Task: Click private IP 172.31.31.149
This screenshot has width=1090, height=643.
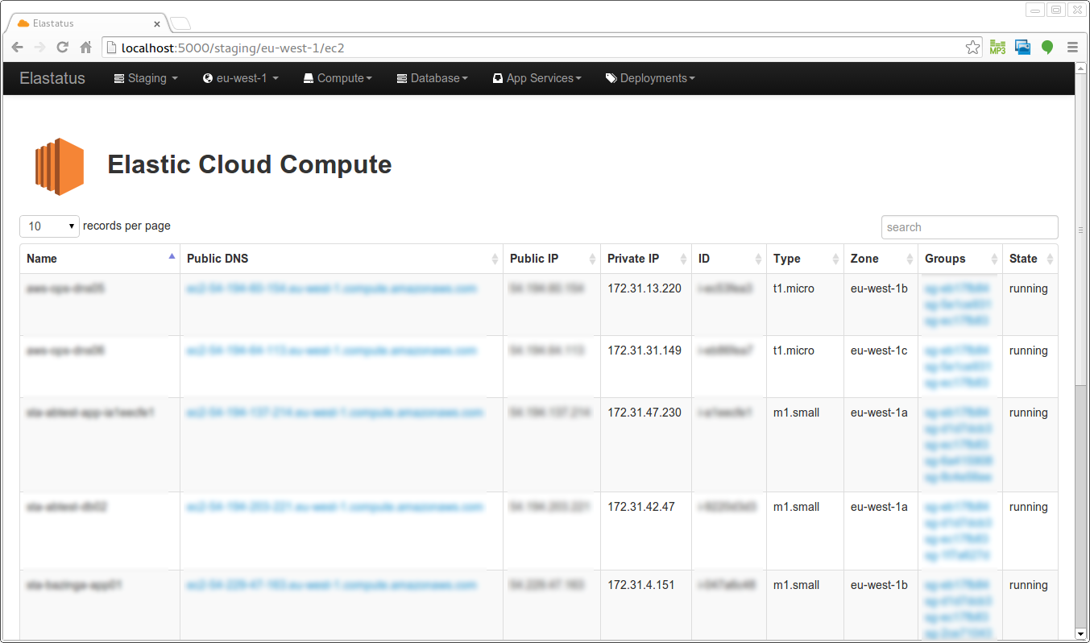Action: (x=644, y=351)
